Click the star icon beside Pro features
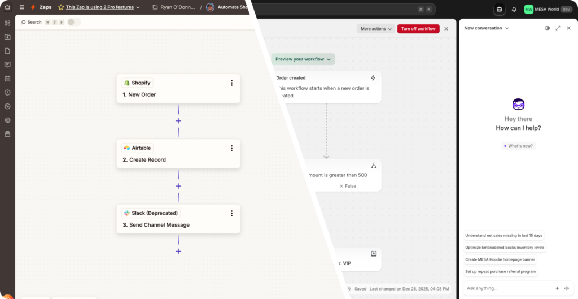This screenshot has height=299, width=578. (x=61, y=7)
